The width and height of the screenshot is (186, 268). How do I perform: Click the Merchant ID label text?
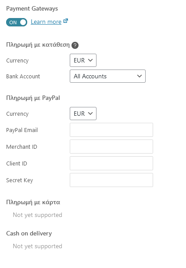pos(21,147)
